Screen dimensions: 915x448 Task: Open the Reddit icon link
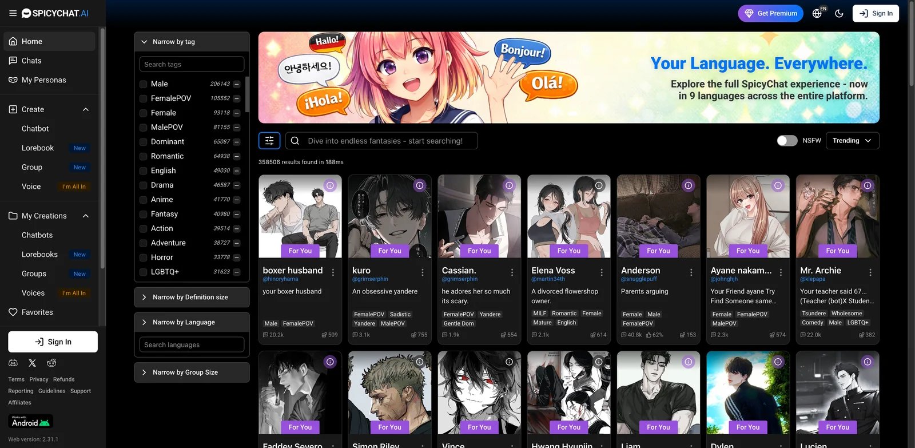[51, 363]
